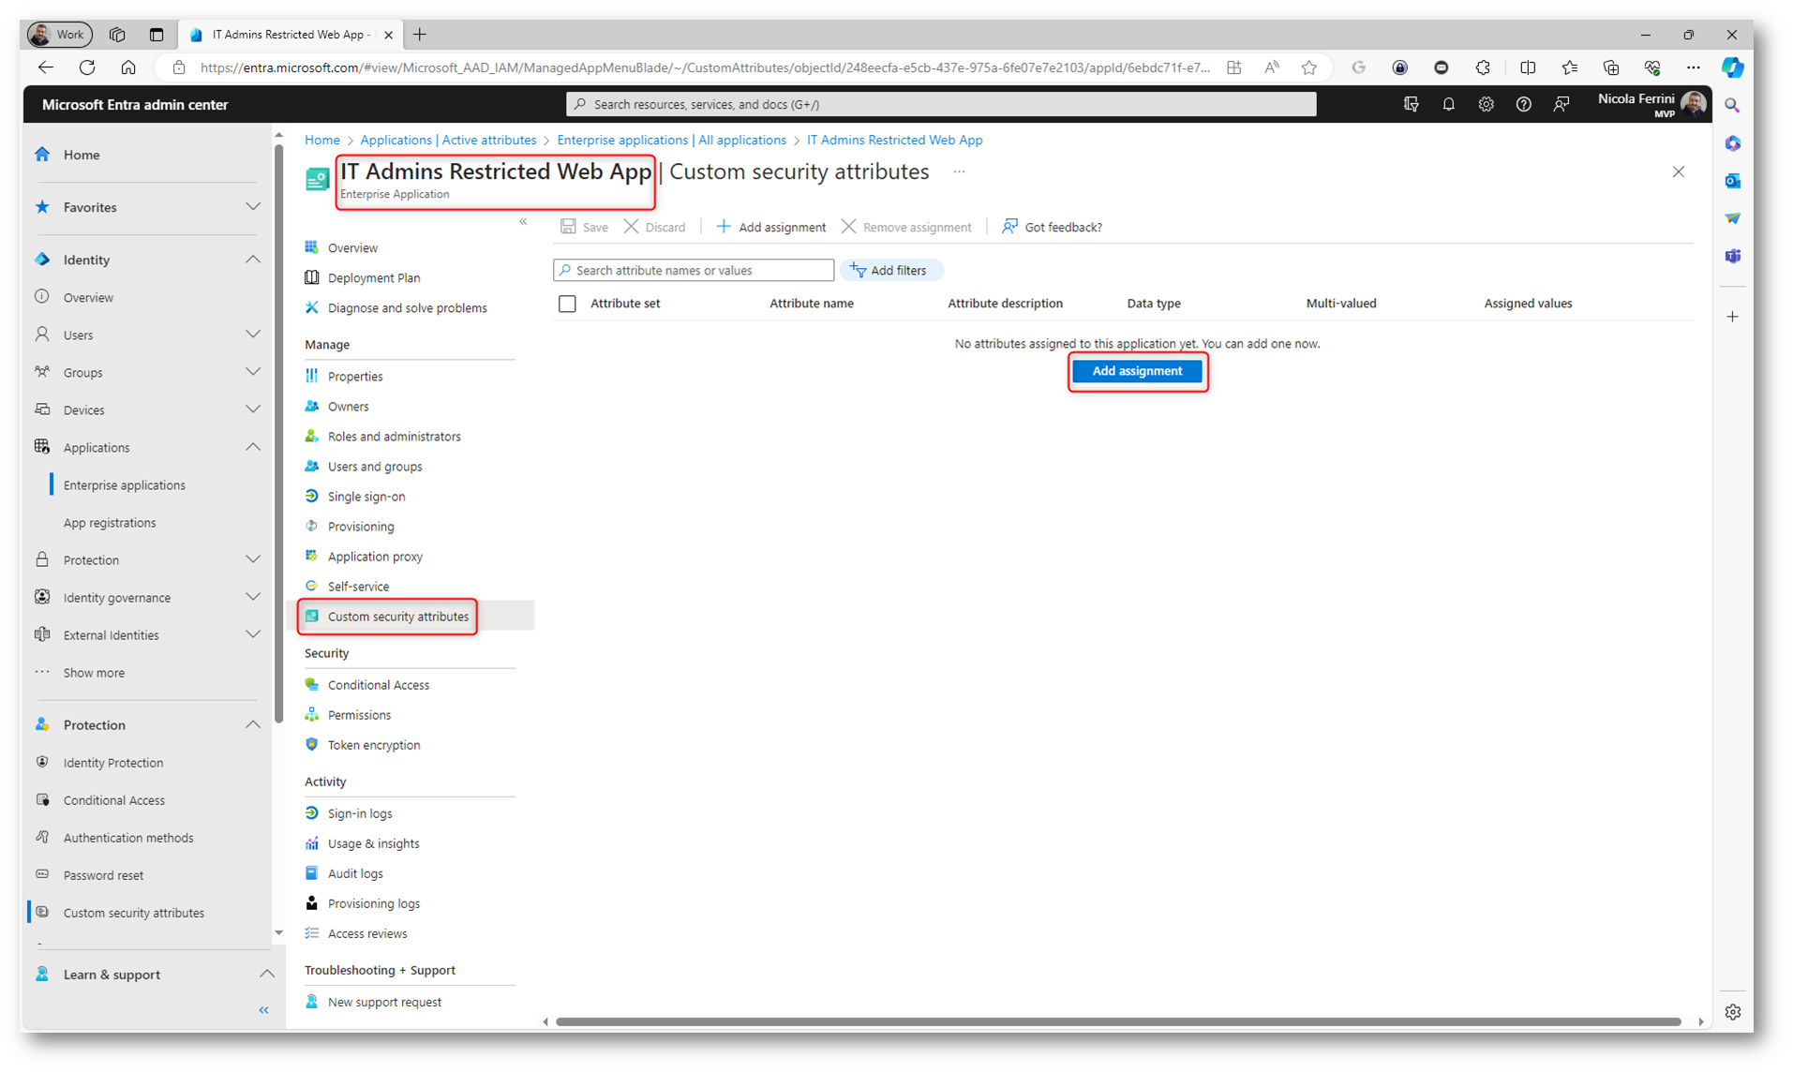1793x1072 pixels.
Task: Expand the Favorites section
Action: (253, 207)
